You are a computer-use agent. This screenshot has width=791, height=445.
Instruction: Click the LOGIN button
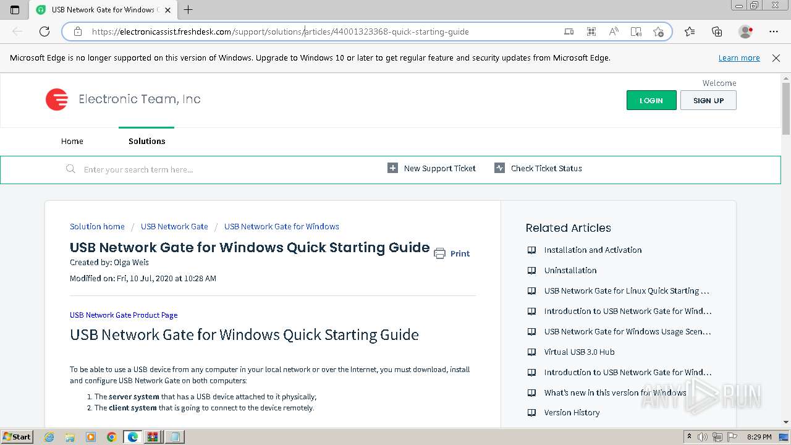click(x=651, y=100)
